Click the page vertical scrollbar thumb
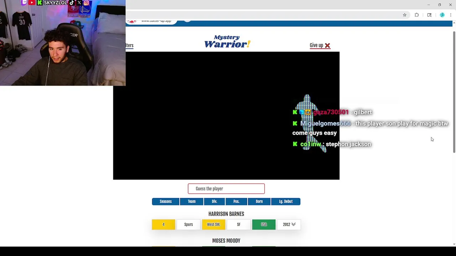This screenshot has height=256, width=456. point(454,92)
